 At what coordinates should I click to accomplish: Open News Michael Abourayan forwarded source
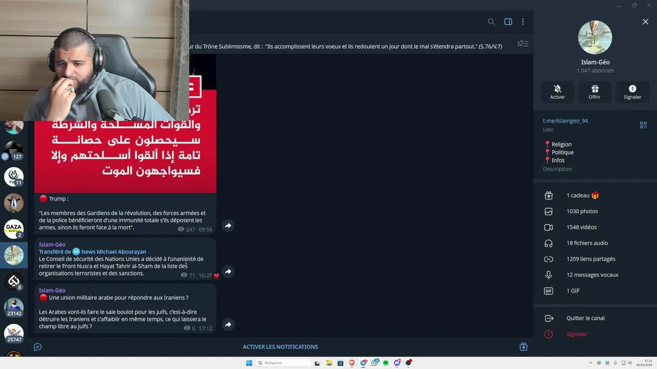(113, 252)
